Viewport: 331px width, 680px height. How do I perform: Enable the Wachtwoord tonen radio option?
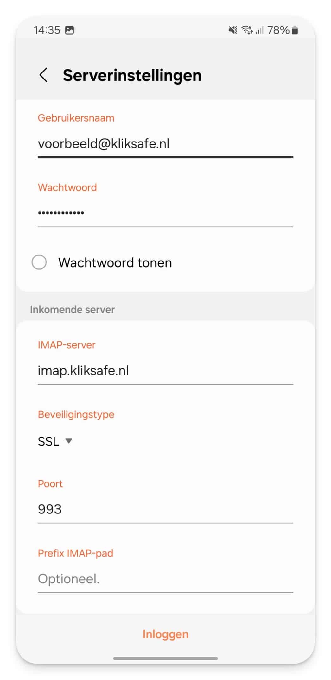pos(39,262)
